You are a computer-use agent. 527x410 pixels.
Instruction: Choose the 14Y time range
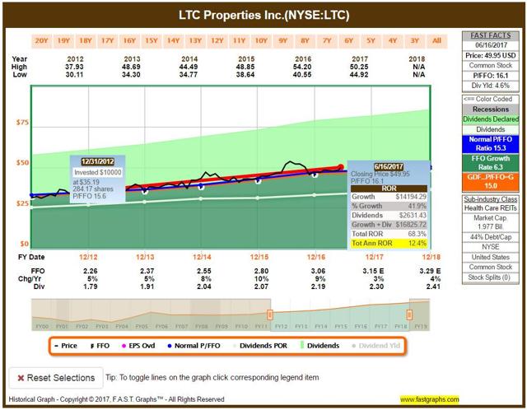click(x=174, y=41)
